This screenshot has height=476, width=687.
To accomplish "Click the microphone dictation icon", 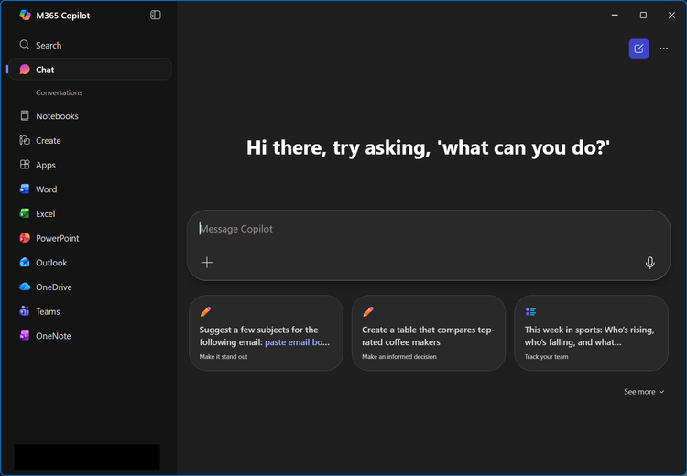I will point(650,263).
